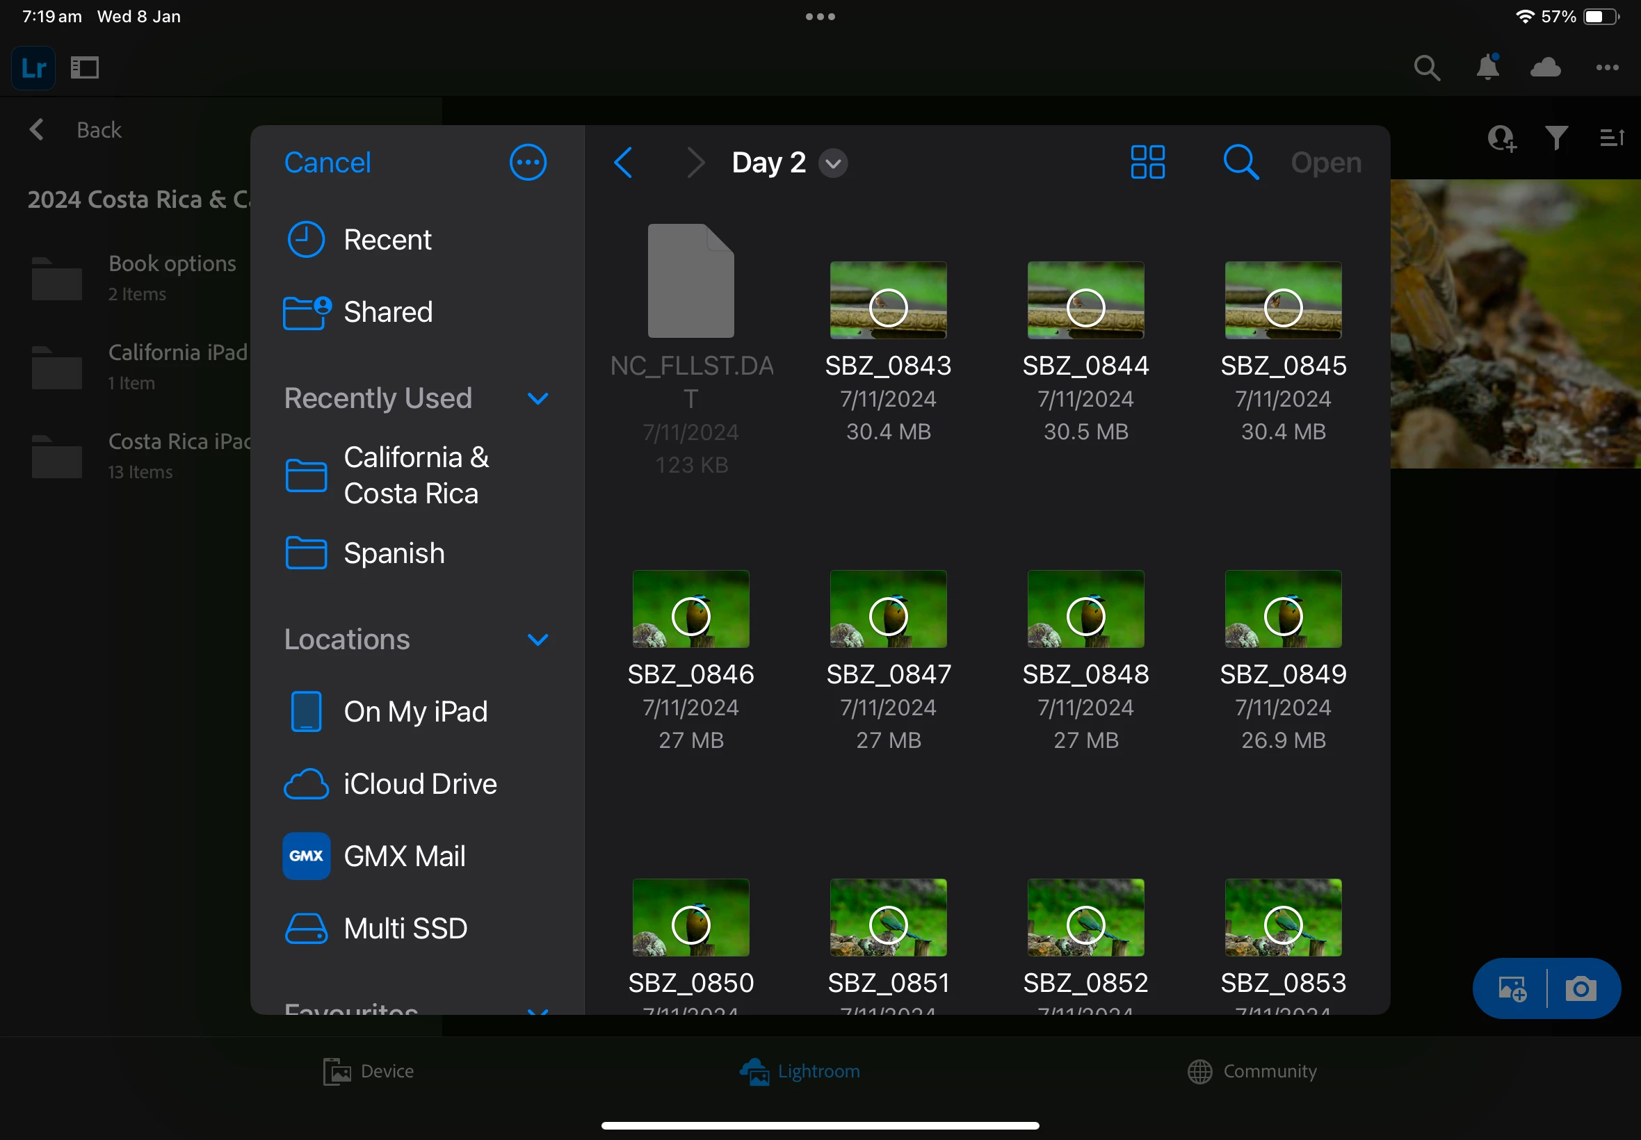Collapse the Locations section chevron

pyautogui.click(x=538, y=640)
